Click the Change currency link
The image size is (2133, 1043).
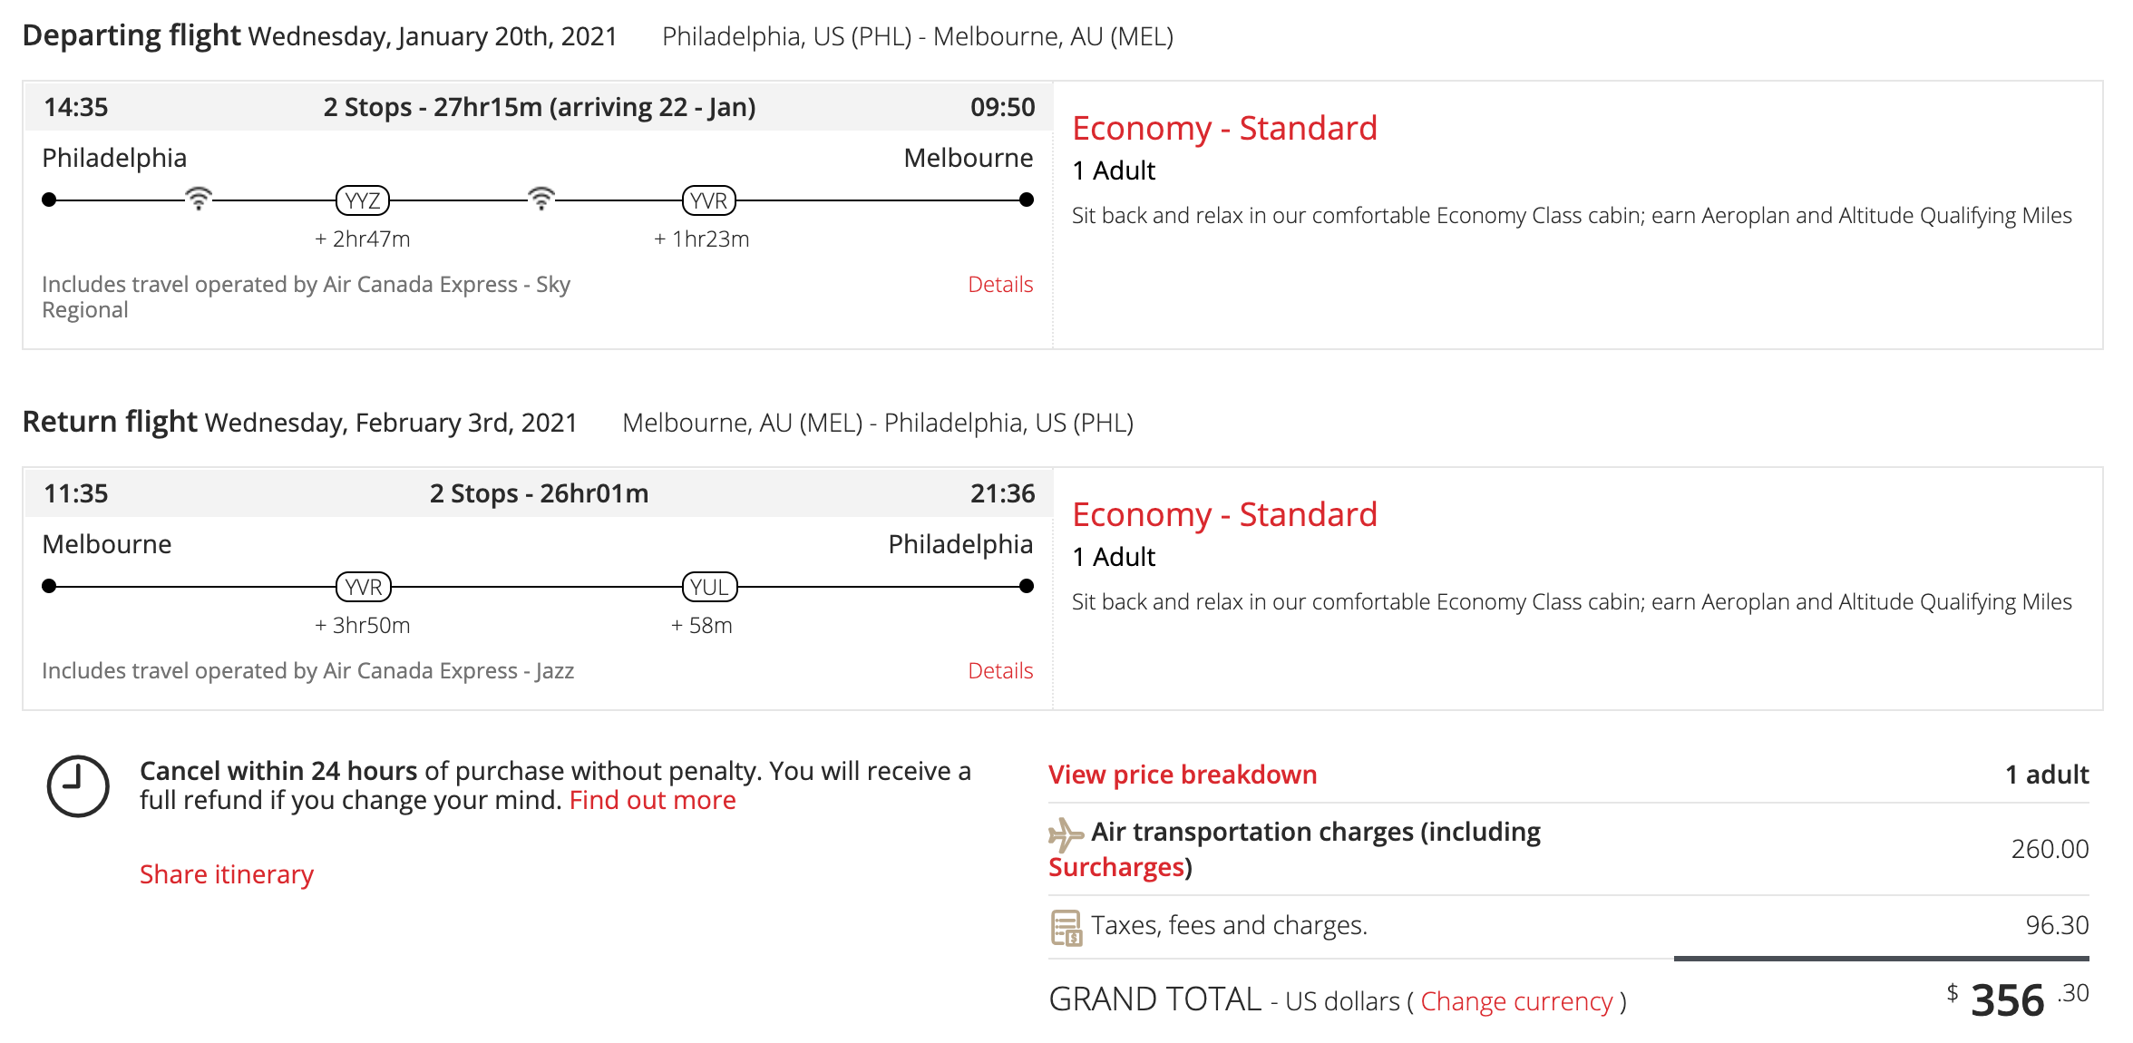pyautogui.click(x=1516, y=1001)
